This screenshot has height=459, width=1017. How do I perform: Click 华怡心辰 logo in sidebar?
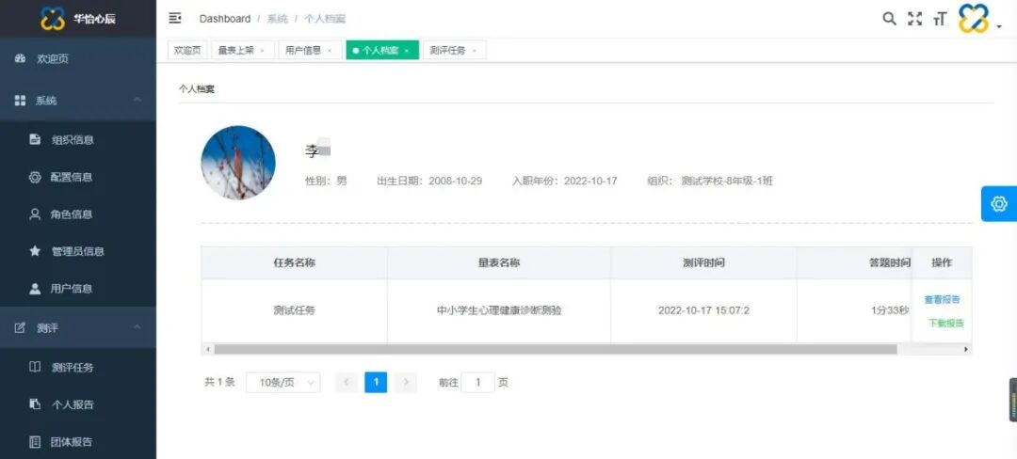(x=78, y=18)
